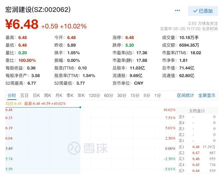Screen dimensions: 220x174
Task: Click the 52周最低 value 3.77
Action: [80, 83]
